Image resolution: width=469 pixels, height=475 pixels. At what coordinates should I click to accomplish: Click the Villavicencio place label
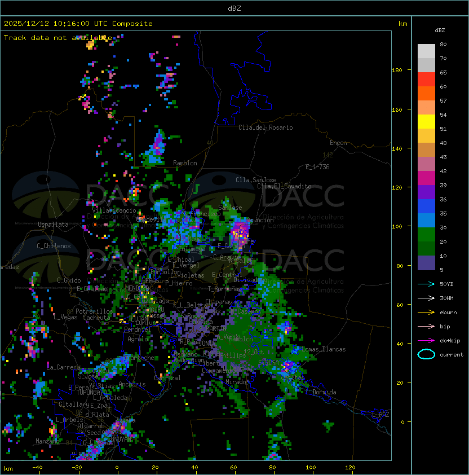[114, 210]
